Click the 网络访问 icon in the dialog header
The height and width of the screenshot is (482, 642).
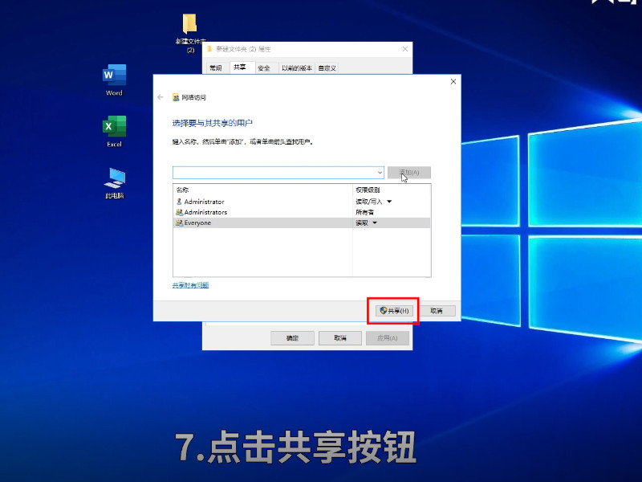coord(176,97)
